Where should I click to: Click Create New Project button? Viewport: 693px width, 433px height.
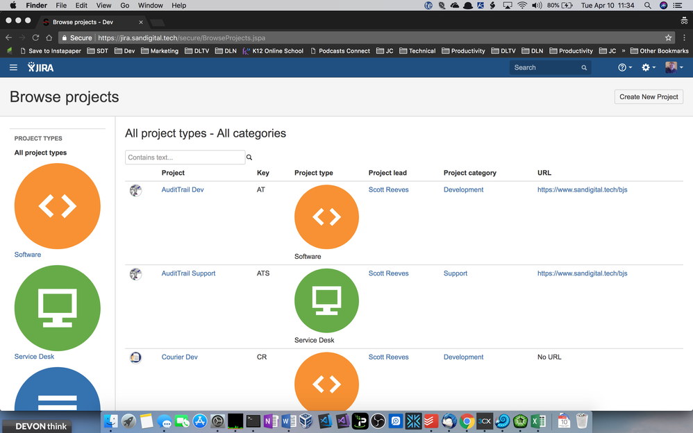tap(649, 96)
